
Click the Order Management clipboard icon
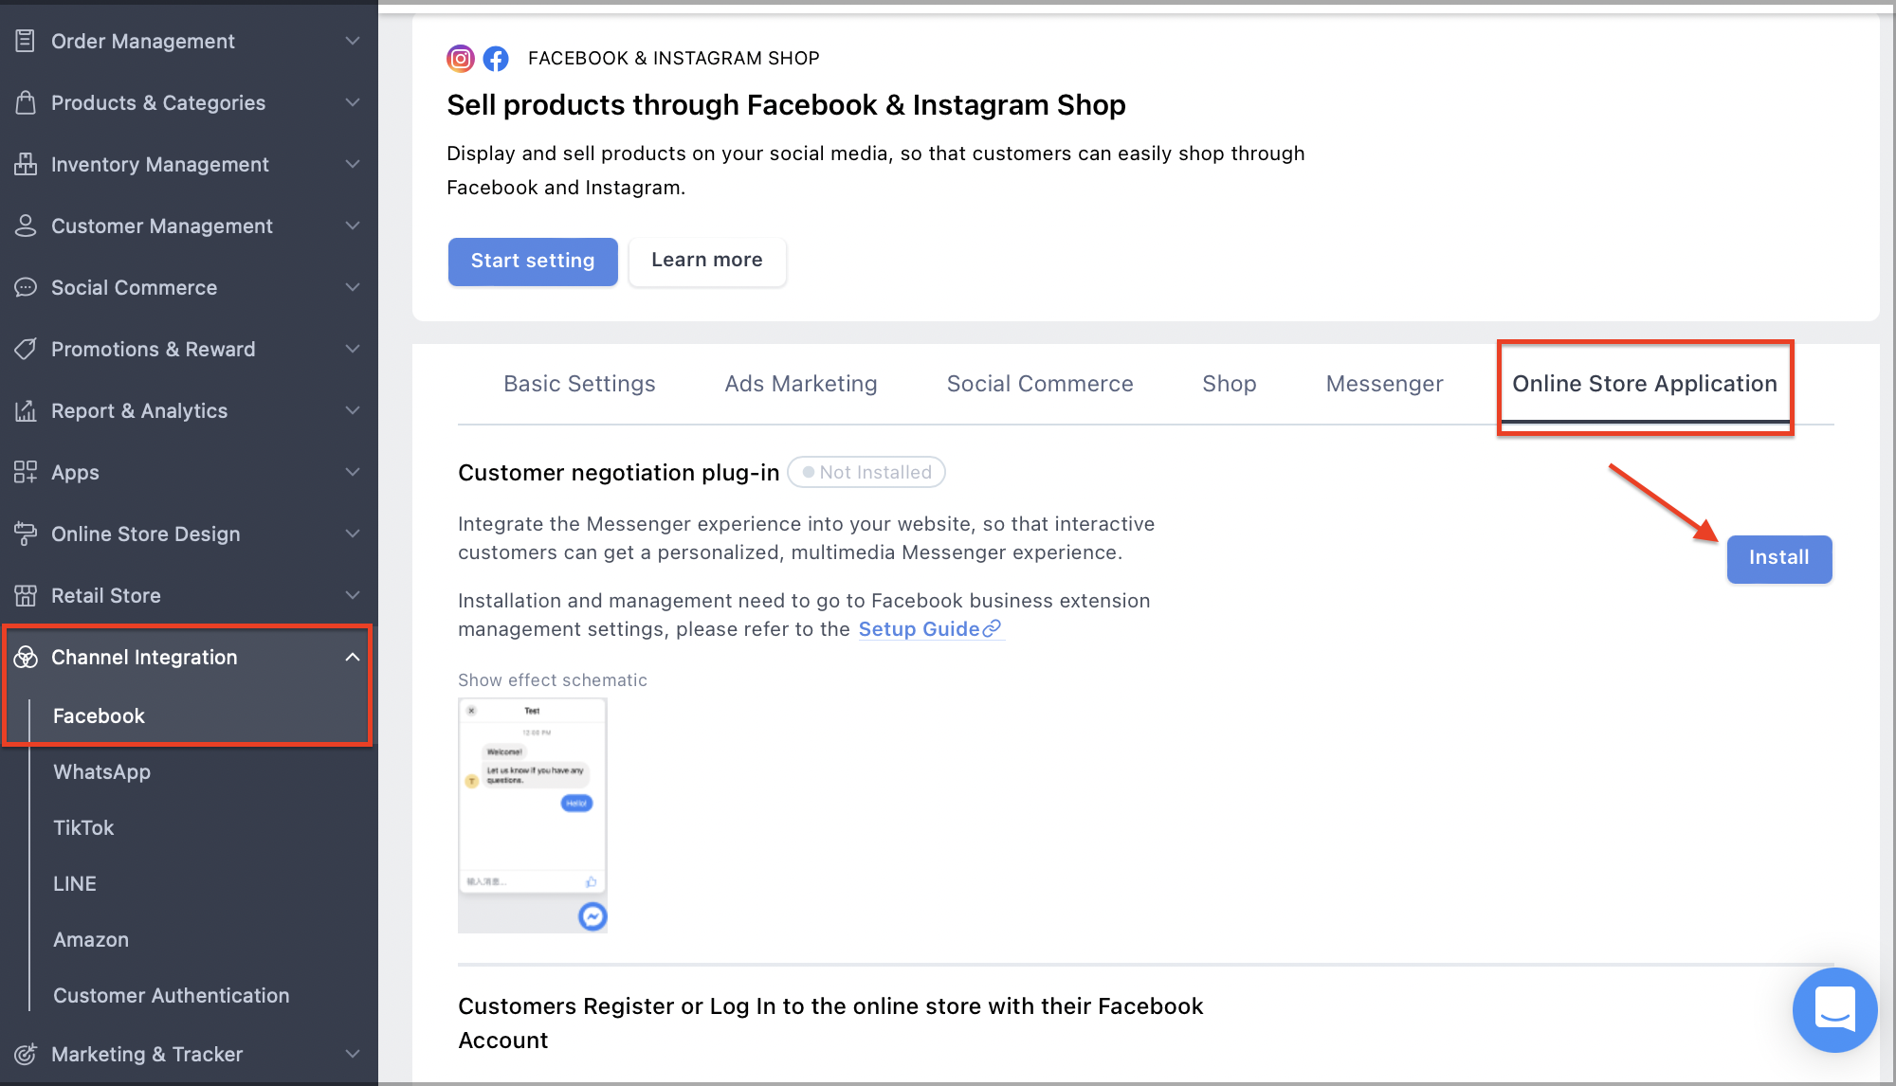click(x=26, y=41)
